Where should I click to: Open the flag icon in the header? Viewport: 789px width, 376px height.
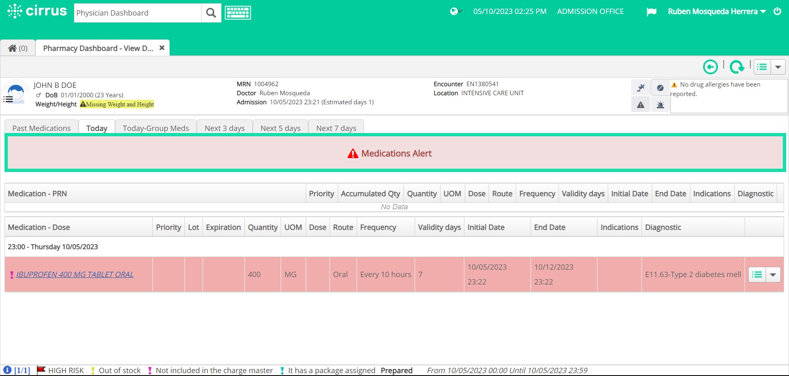click(x=652, y=12)
